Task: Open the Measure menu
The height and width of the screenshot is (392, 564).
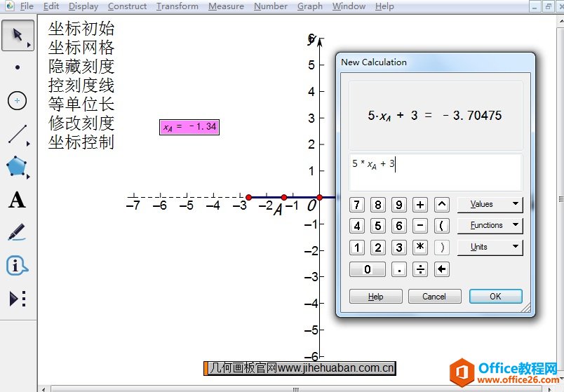Action: click(226, 6)
